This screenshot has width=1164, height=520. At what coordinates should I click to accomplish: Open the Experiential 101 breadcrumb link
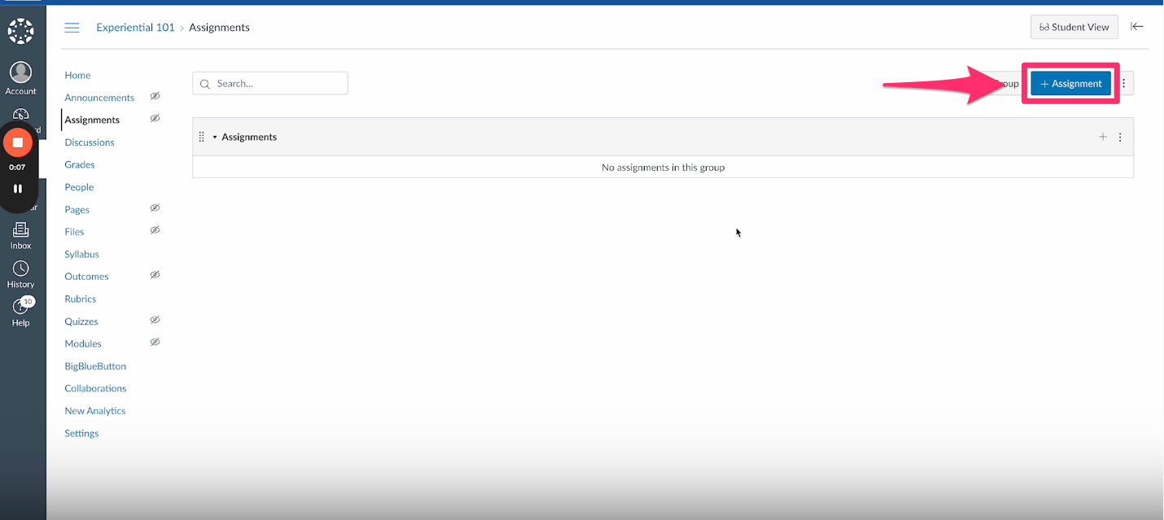(x=135, y=27)
